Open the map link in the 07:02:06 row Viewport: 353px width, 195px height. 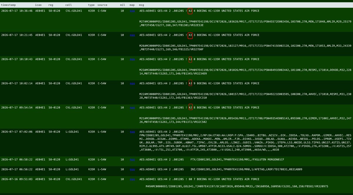[x=132, y=132]
